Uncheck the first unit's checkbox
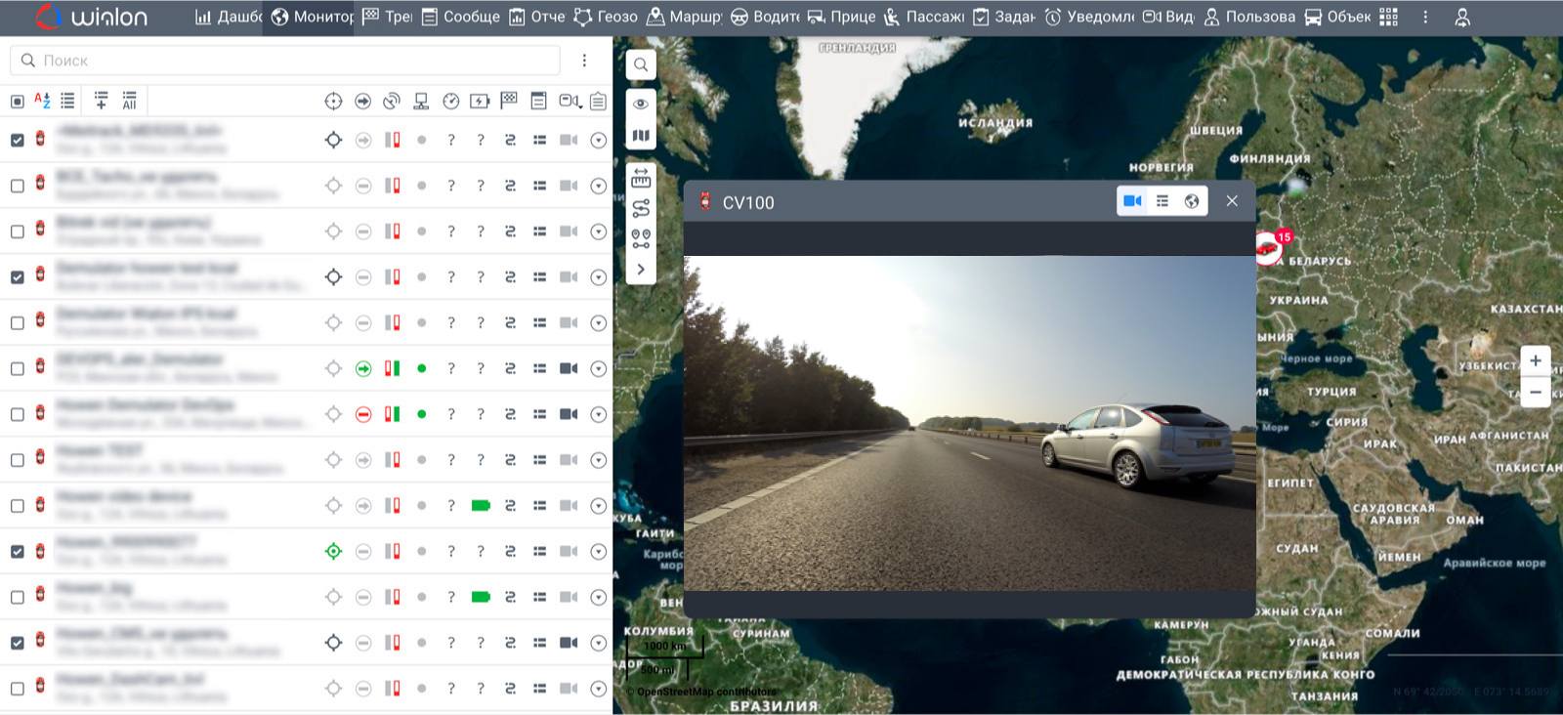The width and height of the screenshot is (1563, 715). click(x=18, y=140)
